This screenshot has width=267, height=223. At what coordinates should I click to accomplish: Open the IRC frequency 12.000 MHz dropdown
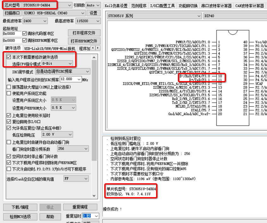pos(71,79)
